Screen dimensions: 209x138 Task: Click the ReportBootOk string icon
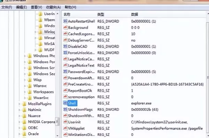(65, 90)
